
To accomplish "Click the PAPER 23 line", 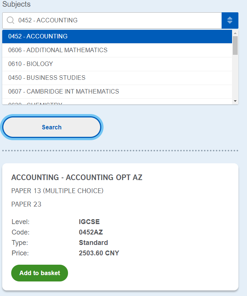I will 26,204.
